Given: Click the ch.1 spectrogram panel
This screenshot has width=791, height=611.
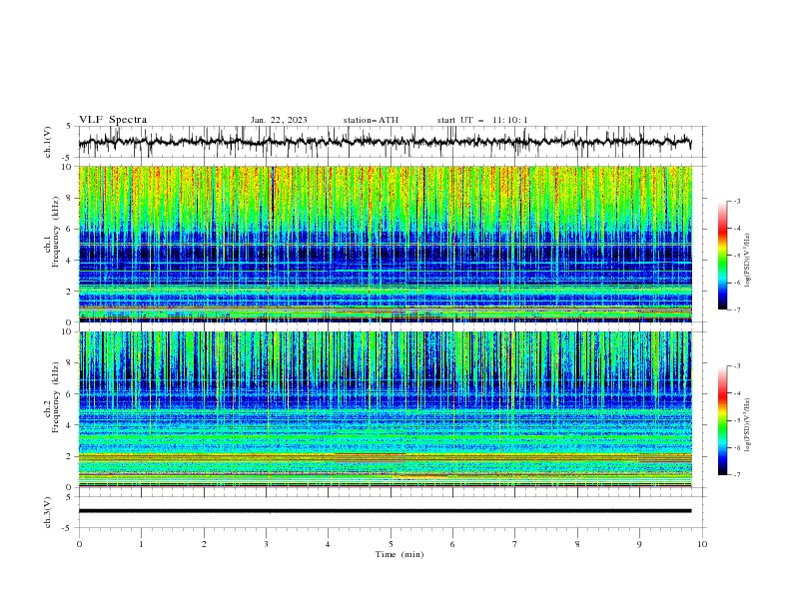Looking at the screenshot, I should 385,244.
